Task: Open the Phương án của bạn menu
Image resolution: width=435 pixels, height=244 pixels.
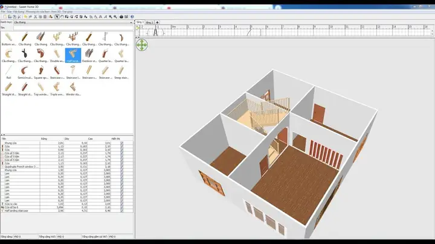Action: [x=38, y=11]
